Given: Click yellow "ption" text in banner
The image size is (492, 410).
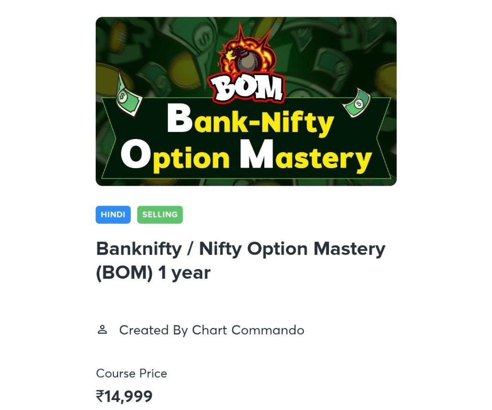Looking at the screenshot, I should click(x=190, y=159).
